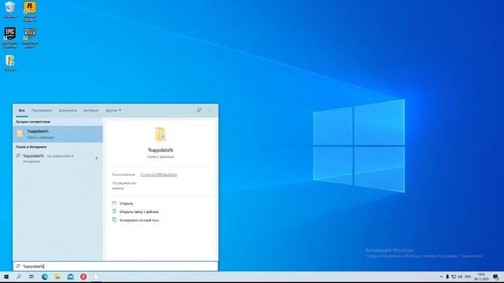Click the large folder icon in preview pane
This screenshot has width=504, height=283.
coord(161,134)
